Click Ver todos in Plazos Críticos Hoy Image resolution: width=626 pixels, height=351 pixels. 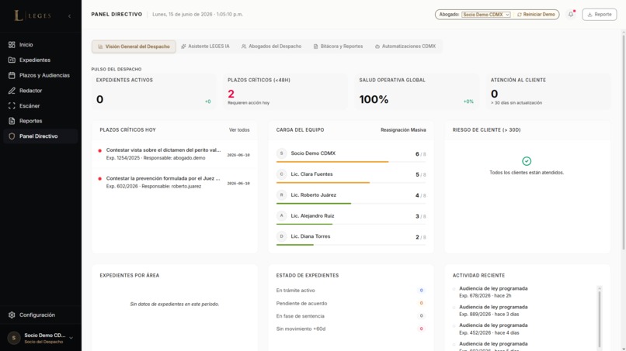coord(239,130)
